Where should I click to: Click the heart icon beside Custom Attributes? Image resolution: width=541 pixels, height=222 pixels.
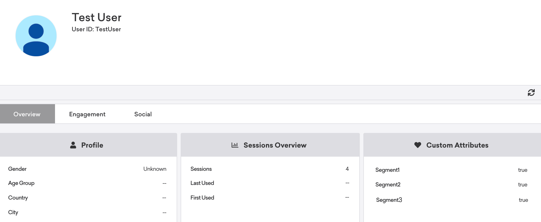[x=418, y=145]
